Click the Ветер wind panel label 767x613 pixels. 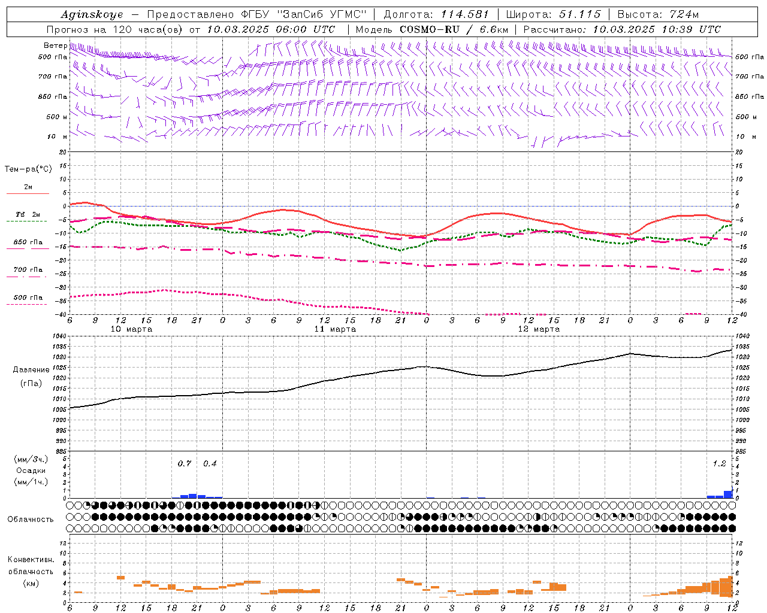point(55,45)
